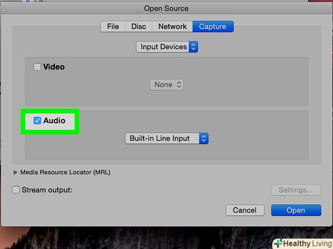Switch to the File tab
The width and height of the screenshot is (333, 249).
pyautogui.click(x=113, y=26)
